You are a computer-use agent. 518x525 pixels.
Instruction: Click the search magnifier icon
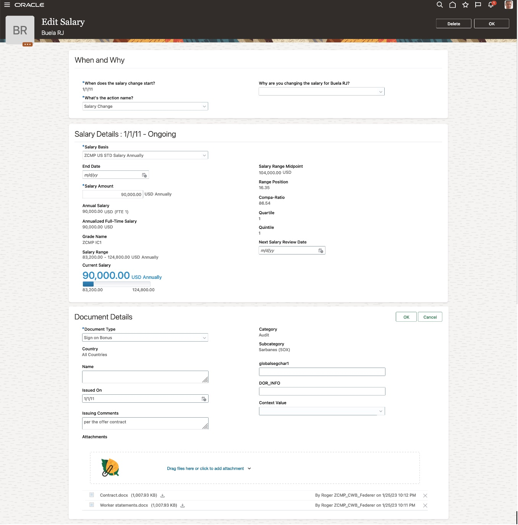pos(440,5)
